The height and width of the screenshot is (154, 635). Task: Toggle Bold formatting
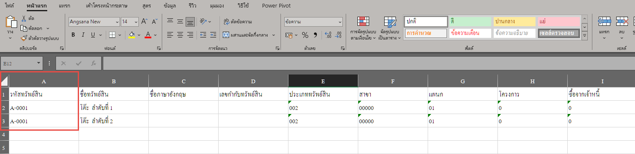(x=73, y=35)
